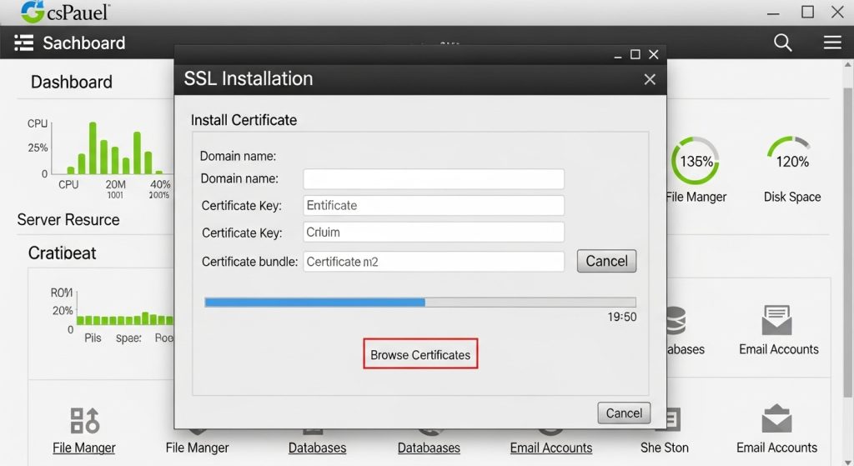
Task: Open the Sachboard list menu icon
Action: pyautogui.click(x=23, y=43)
